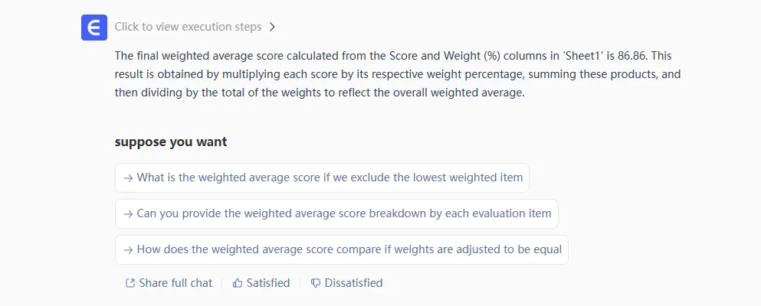Click the arrow icon on the exclude lowest weighted item suggestion
The width and height of the screenshot is (761, 306).
pos(128,177)
